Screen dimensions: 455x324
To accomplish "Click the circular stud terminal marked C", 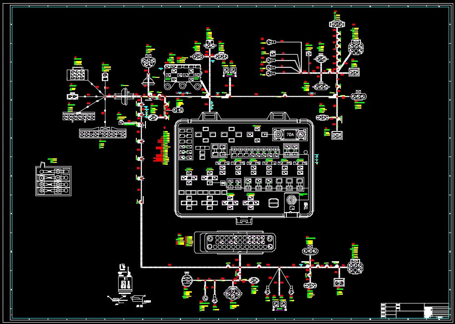I will click(291, 201).
